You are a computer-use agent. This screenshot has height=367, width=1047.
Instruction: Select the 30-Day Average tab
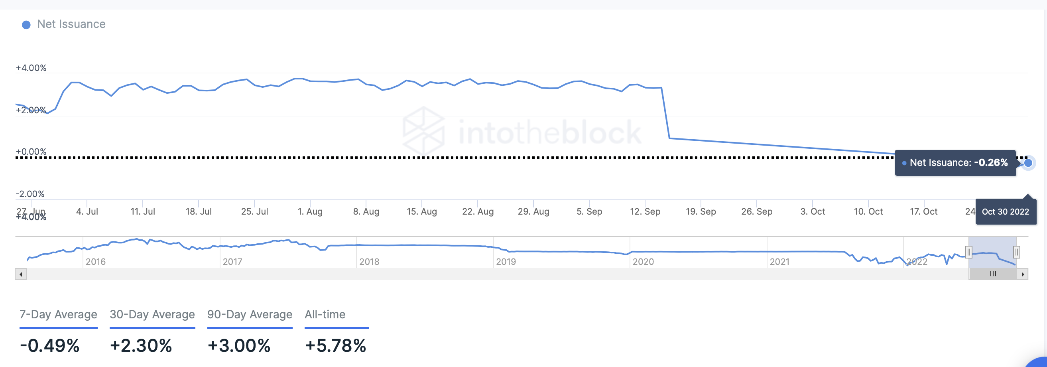tap(152, 314)
